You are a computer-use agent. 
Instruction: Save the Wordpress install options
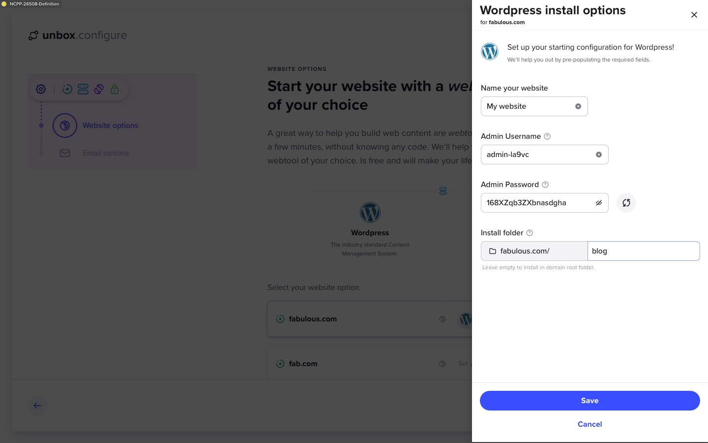pyautogui.click(x=590, y=401)
